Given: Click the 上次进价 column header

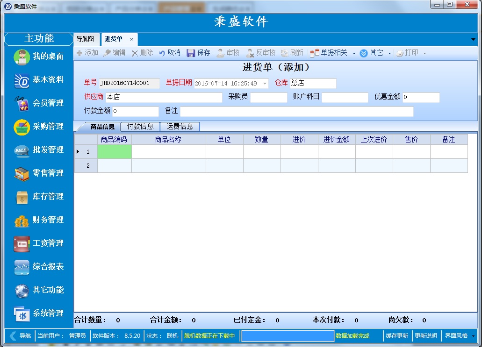Looking at the screenshot, I should [374, 140].
